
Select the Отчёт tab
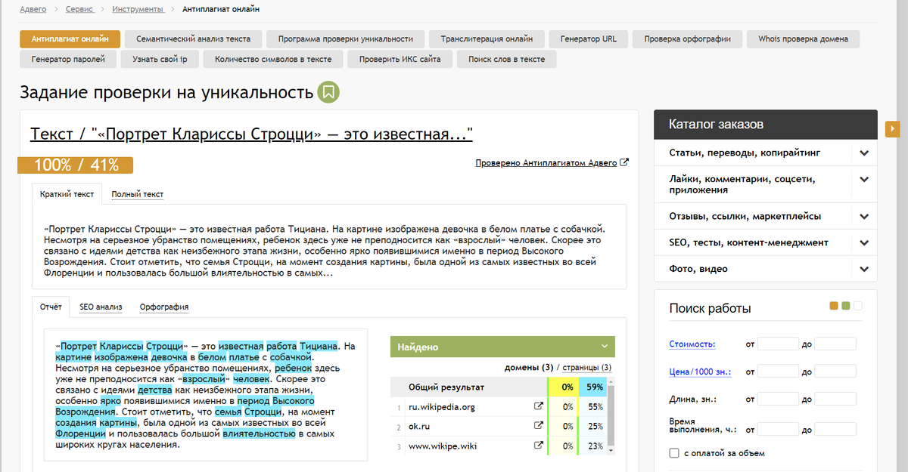coord(51,307)
